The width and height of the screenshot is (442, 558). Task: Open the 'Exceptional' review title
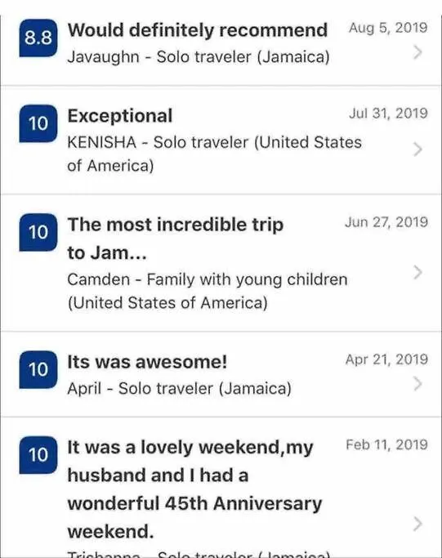click(120, 116)
